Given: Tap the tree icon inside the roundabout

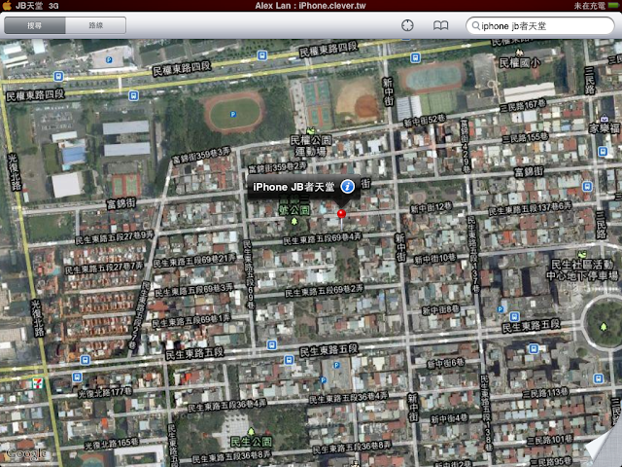Looking at the screenshot, I should point(604,327).
